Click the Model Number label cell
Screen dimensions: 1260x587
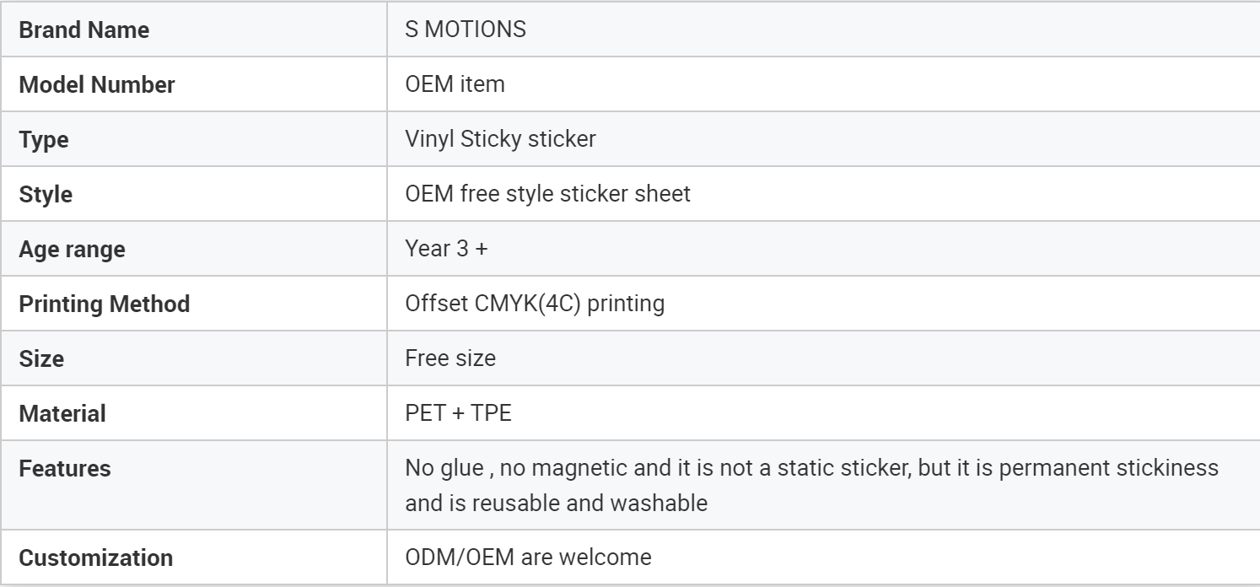97,84
